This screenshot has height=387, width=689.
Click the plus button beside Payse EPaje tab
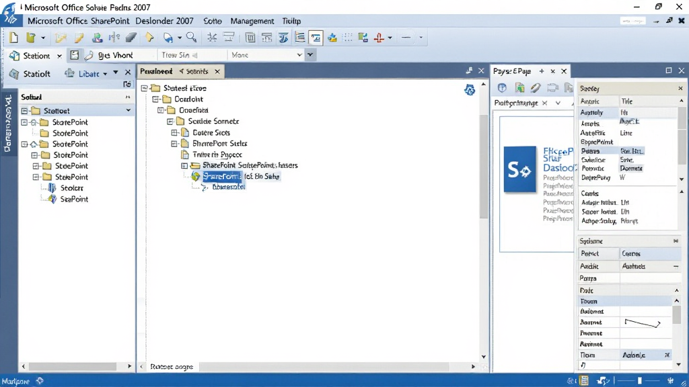coord(542,71)
